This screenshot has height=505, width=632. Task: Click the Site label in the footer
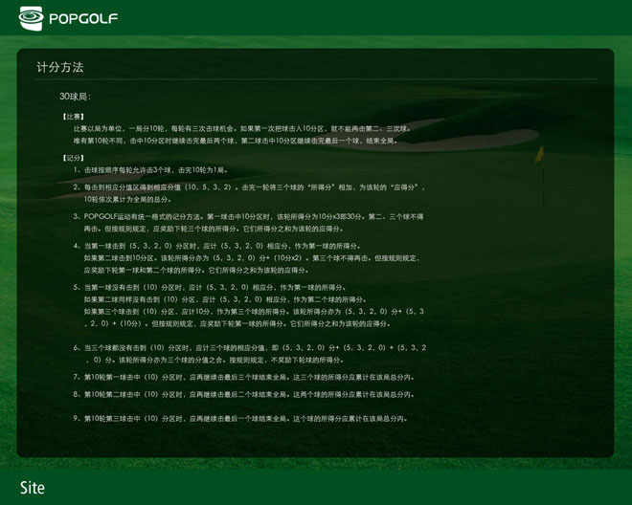coord(32,488)
